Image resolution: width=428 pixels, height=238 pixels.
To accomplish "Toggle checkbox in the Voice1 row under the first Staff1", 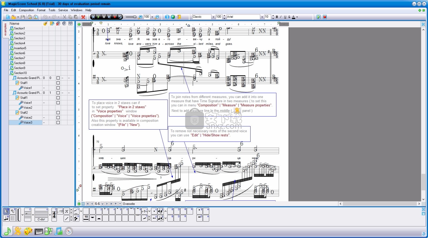I will (x=58, y=88).
